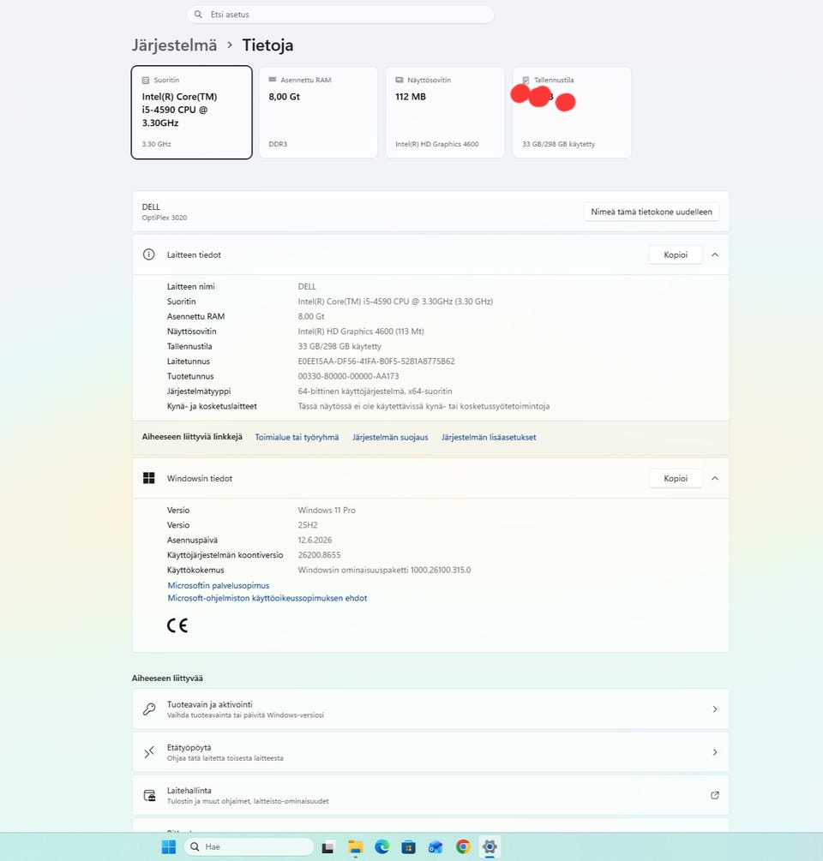The image size is (823, 861).
Task: Click the Hae taskbar search box
Action: 249,846
